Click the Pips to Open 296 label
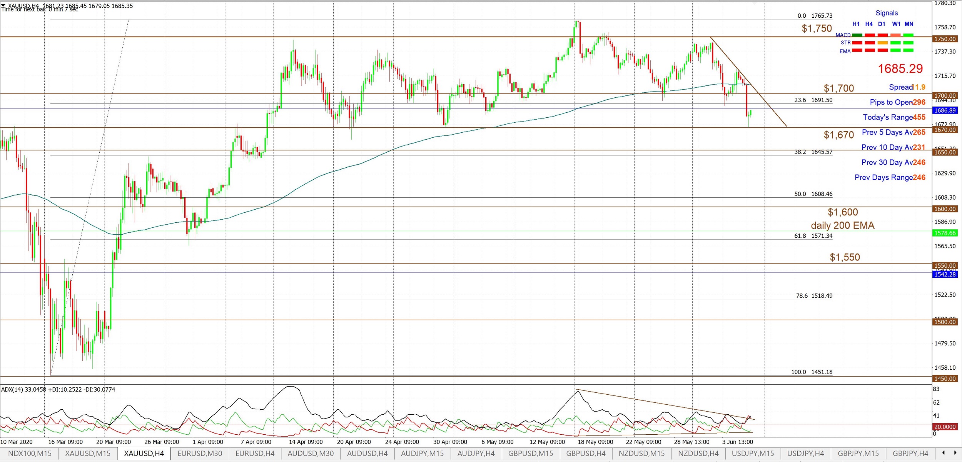Screen dimensions: 962x462 898,102
